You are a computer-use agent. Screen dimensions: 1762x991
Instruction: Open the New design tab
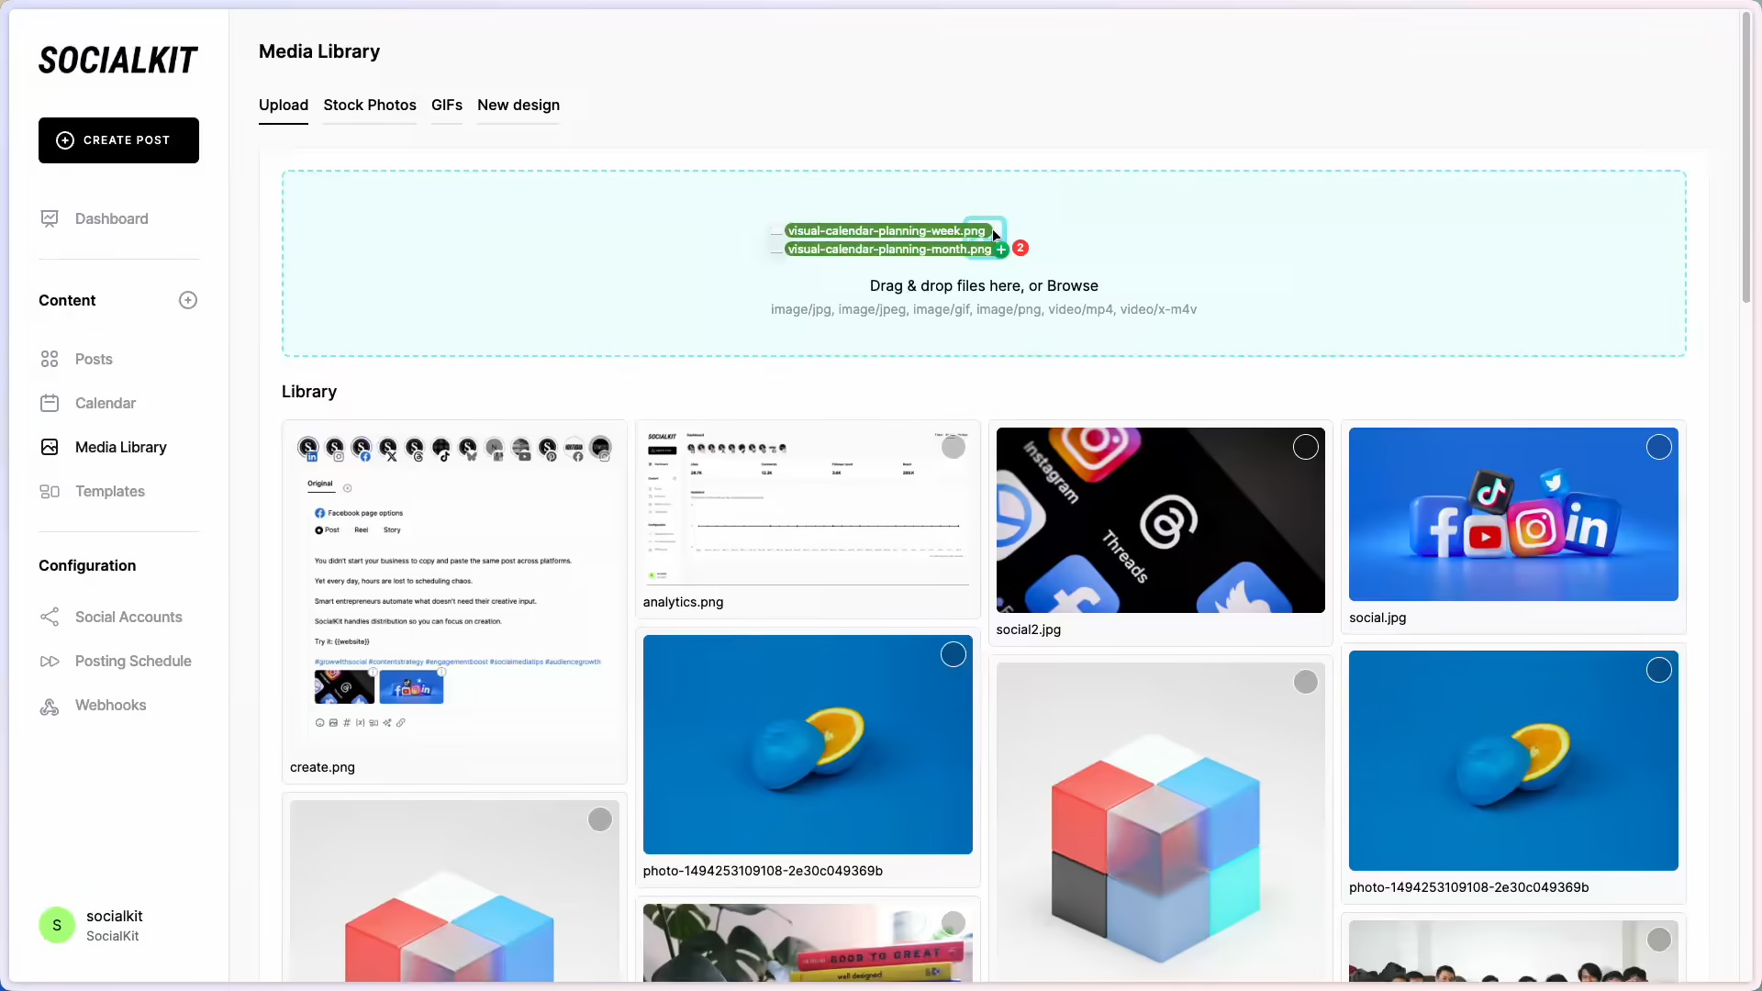click(519, 105)
